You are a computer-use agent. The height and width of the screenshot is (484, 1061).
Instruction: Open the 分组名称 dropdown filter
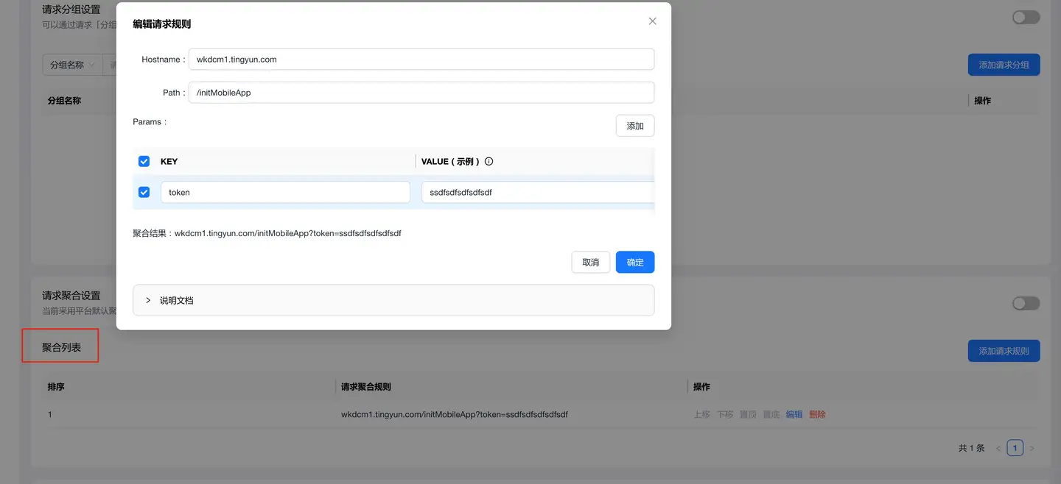coord(71,65)
